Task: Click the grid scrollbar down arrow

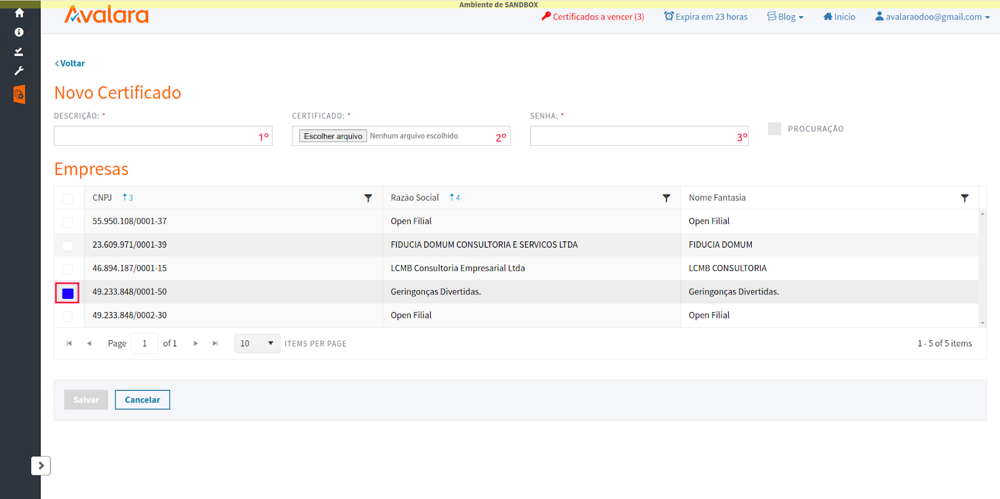Action: pyautogui.click(x=982, y=323)
